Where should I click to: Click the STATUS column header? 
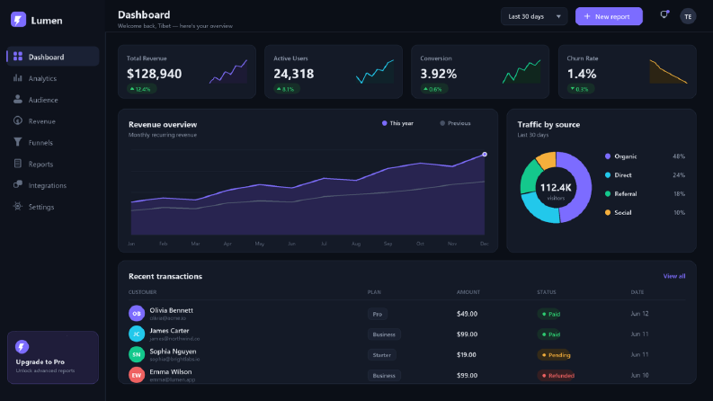[546, 292]
